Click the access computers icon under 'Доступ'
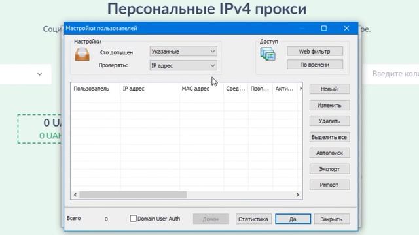Screen dimensions: 419x235 pyautogui.click(x=268, y=54)
